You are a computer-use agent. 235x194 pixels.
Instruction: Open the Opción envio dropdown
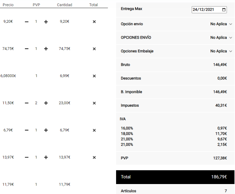[221, 24]
